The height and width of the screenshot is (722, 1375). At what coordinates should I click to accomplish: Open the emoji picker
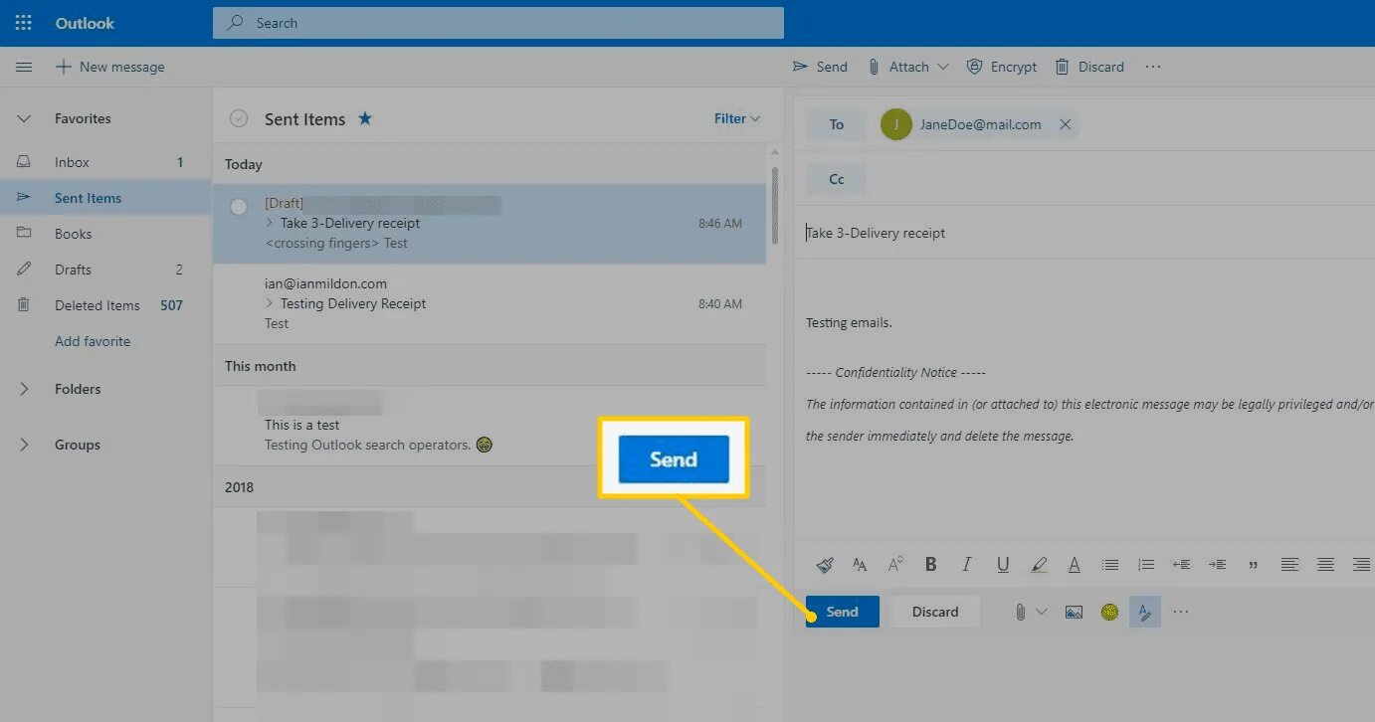1109,612
